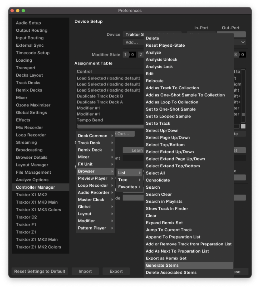Choose Search in Playlists entry

coord(189,202)
